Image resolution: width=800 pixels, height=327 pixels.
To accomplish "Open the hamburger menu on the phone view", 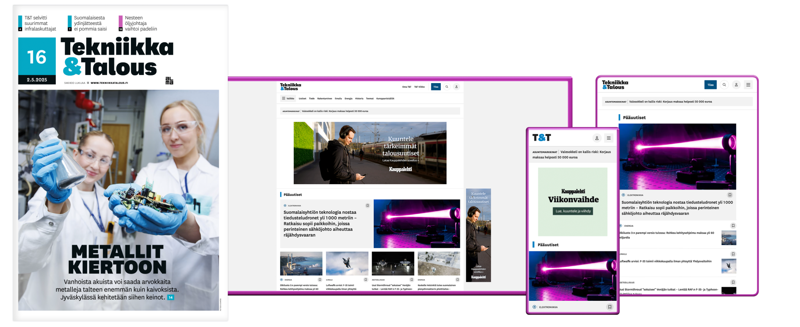I will (x=609, y=138).
